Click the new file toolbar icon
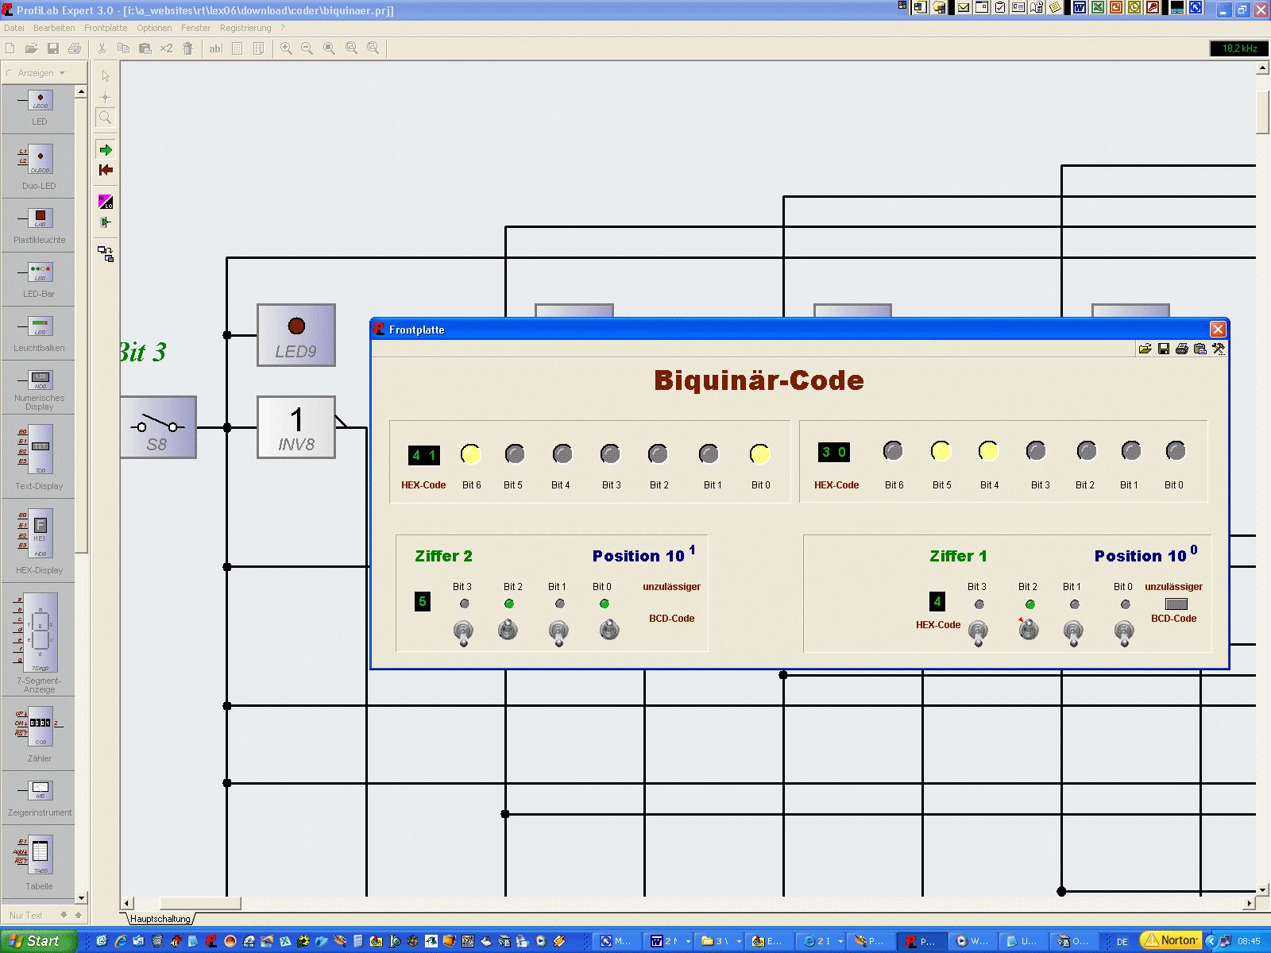Viewport: 1271px width, 953px height. click(10, 48)
